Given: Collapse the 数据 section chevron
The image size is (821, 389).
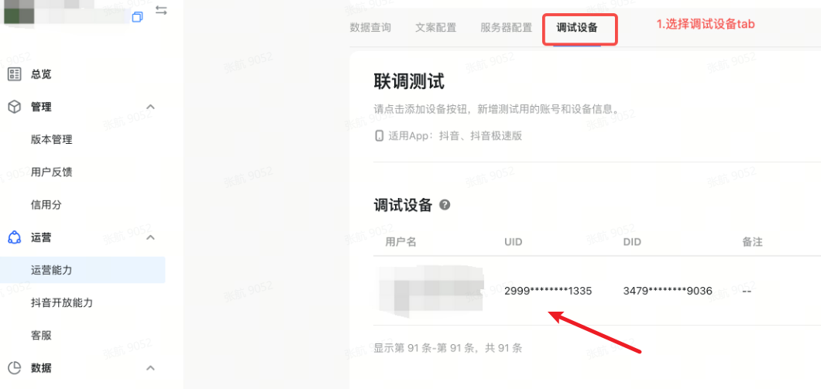Looking at the screenshot, I should coord(150,368).
